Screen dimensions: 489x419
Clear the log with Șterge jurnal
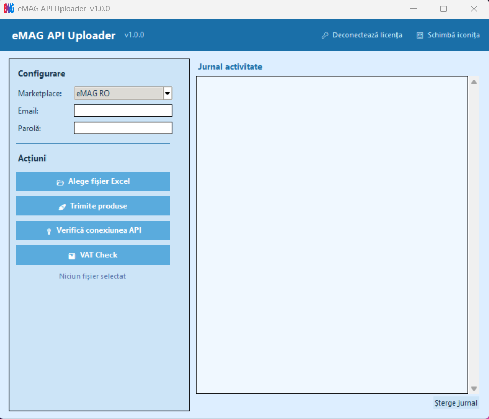[x=456, y=403]
